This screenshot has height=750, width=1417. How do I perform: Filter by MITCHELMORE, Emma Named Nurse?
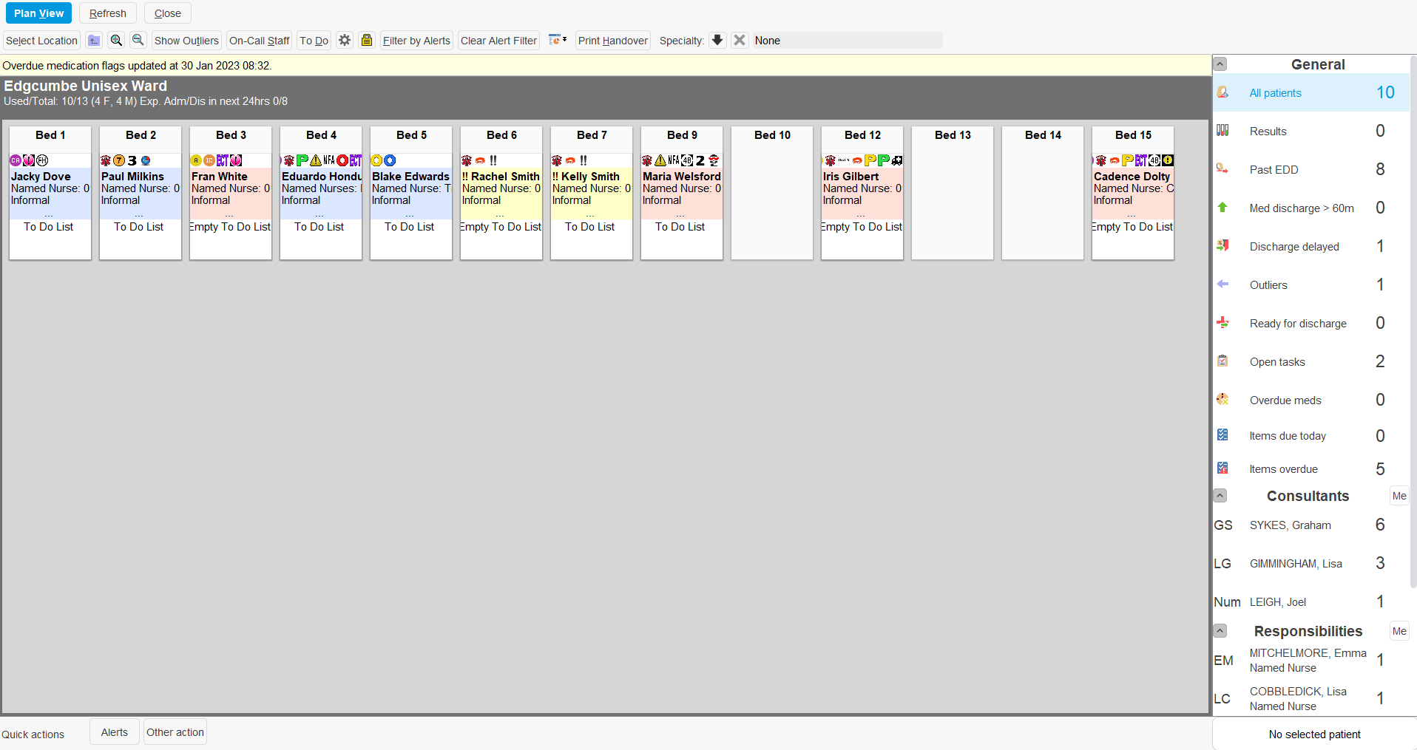point(1311,661)
